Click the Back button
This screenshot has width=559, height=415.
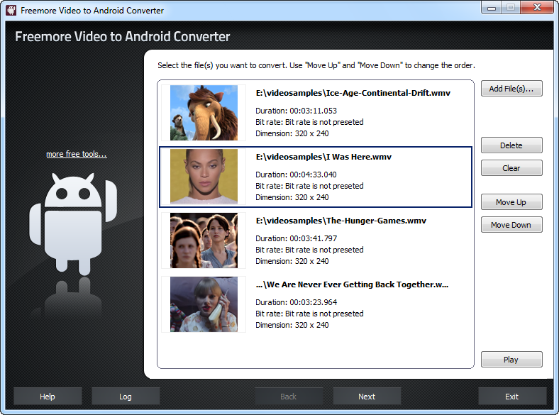[x=289, y=397]
